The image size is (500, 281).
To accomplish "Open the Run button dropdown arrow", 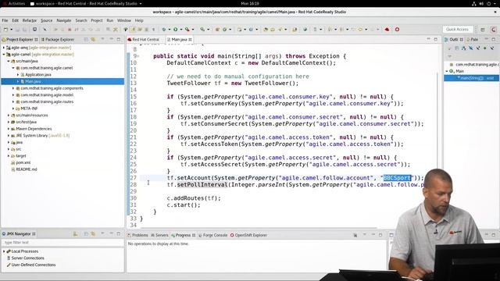I will pos(180,30).
